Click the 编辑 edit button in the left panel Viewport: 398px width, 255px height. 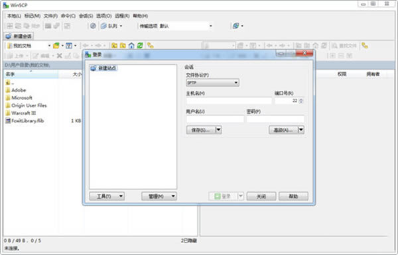click(42, 56)
